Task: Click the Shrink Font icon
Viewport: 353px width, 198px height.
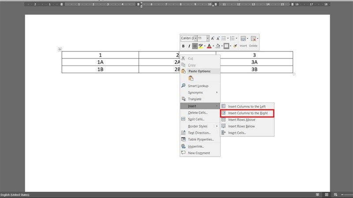Action: (218, 39)
